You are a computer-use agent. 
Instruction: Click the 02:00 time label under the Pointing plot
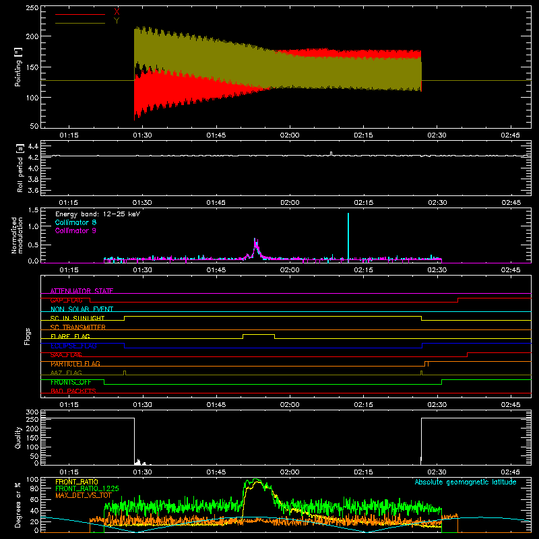[x=290, y=135]
